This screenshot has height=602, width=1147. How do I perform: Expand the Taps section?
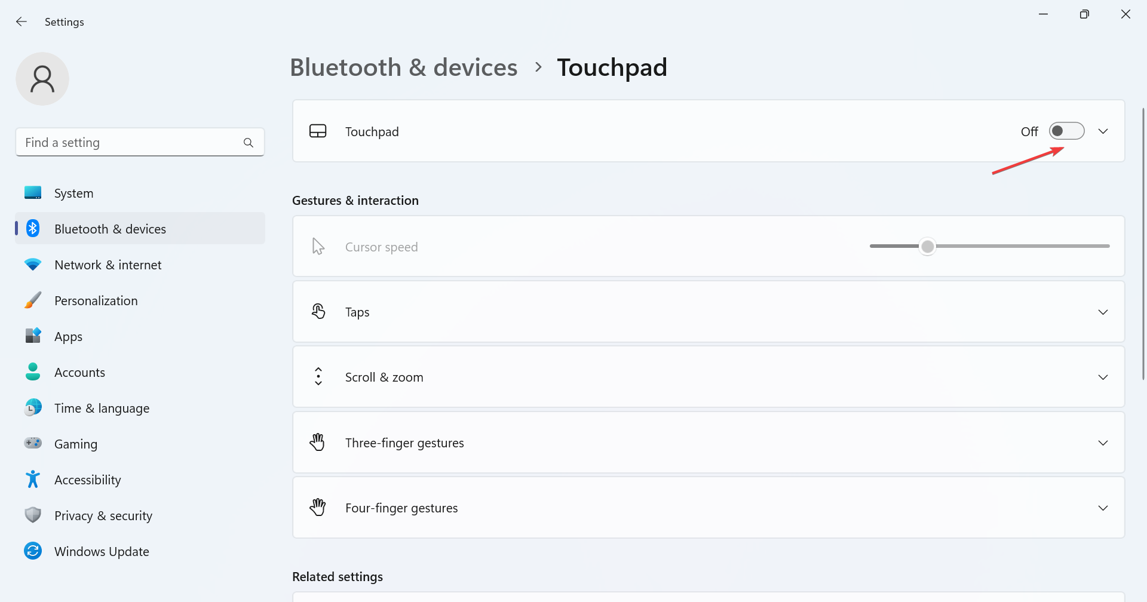[1103, 311]
